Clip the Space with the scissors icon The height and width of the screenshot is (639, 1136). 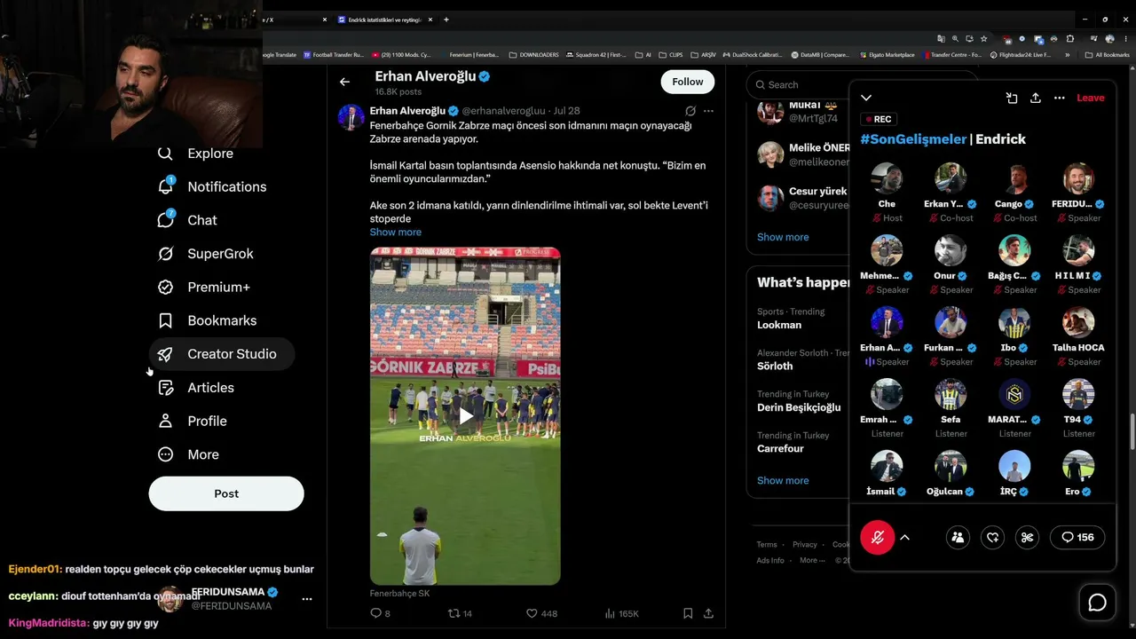1027,537
